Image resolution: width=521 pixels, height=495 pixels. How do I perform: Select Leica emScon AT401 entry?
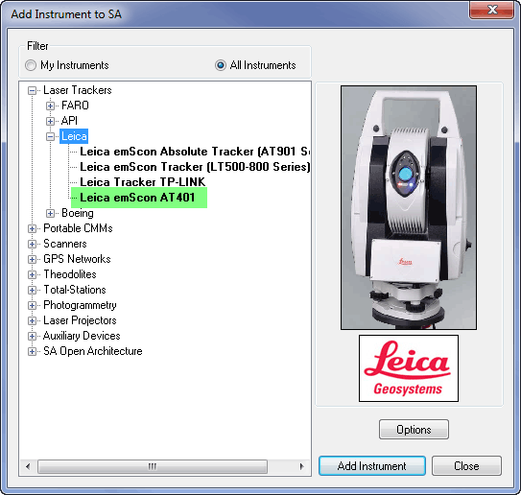coord(137,198)
